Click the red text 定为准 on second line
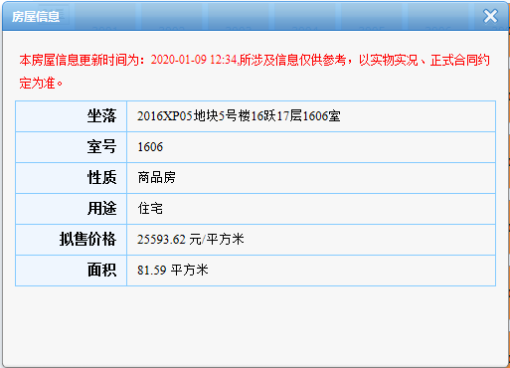This screenshot has width=510, height=368. [x=37, y=83]
